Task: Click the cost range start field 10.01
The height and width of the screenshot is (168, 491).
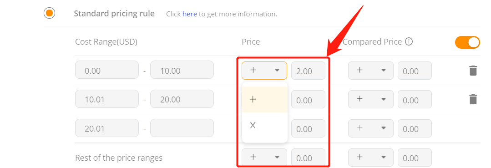Action: click(107, 99)
